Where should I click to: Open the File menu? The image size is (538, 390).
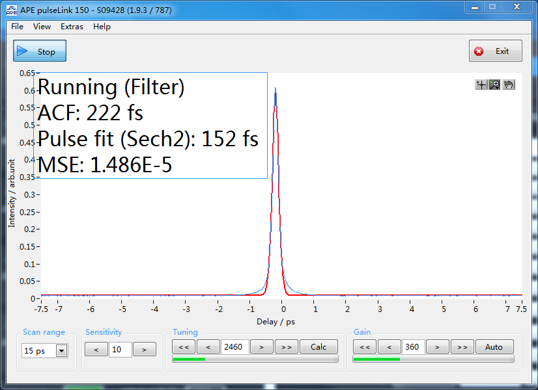[17, 27]
